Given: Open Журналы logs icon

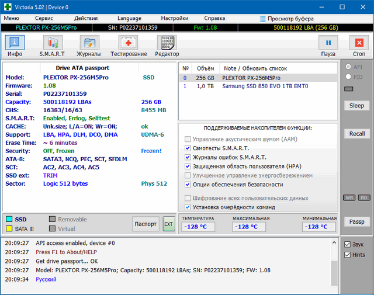Looking at the screenshot, I should click(x=89, y=46).
